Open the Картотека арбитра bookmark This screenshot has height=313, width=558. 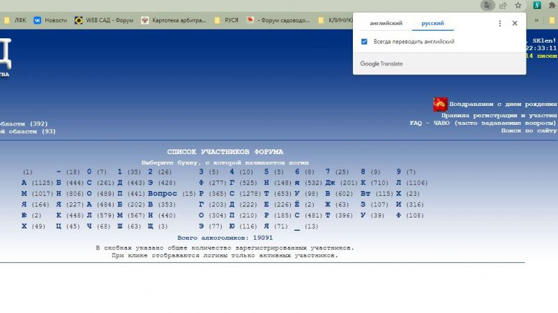point(174,20)
